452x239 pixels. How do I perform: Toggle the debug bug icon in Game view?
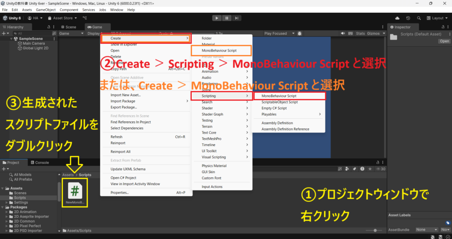click(300, 34)
